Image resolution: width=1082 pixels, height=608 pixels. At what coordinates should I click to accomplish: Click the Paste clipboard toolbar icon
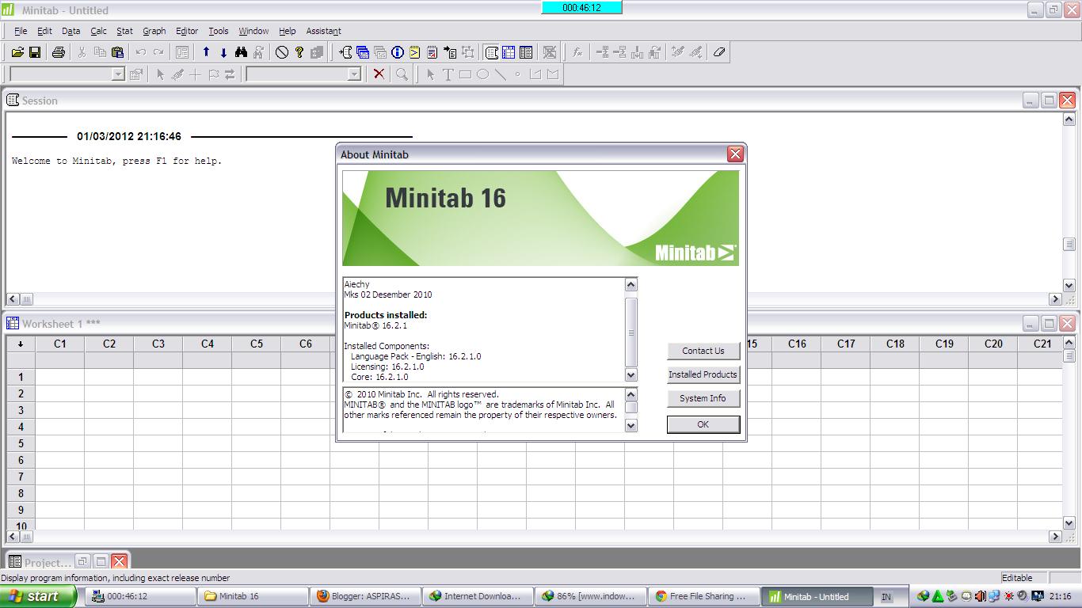(117, 52)
